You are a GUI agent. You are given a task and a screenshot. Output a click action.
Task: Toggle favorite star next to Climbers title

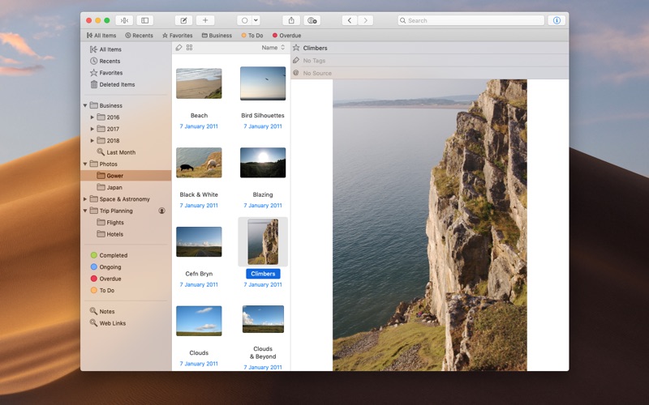click(296, 48)
